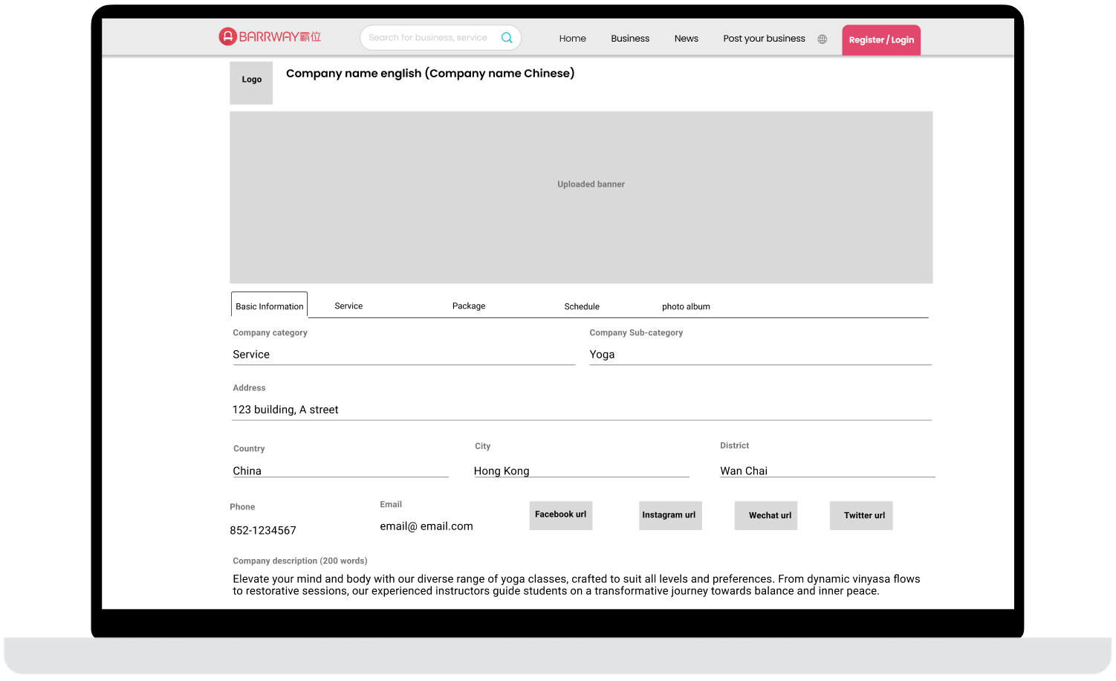Select Post your business link
Image resolution: width=1116 pixels, height=681 pixels.
[x=764, y=39]
